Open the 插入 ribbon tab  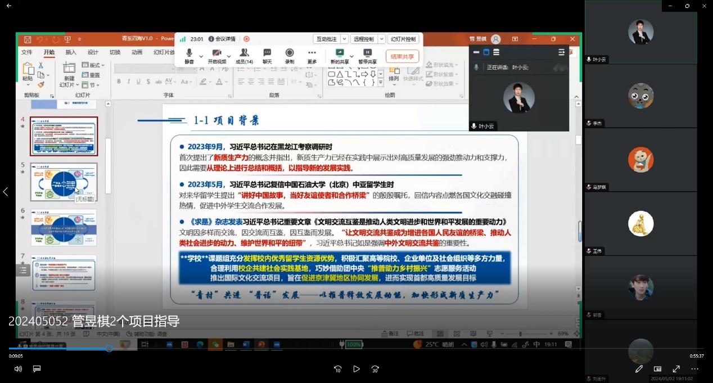point(71,52)
